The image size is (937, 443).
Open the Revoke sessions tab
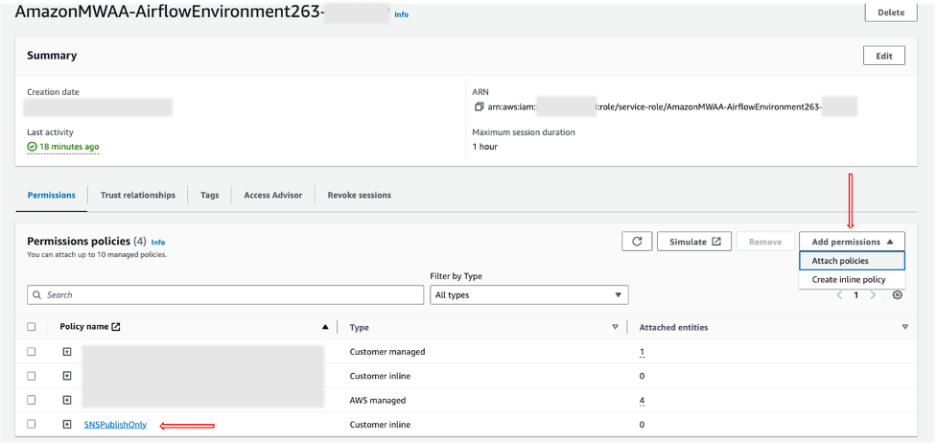click(359, 195)
